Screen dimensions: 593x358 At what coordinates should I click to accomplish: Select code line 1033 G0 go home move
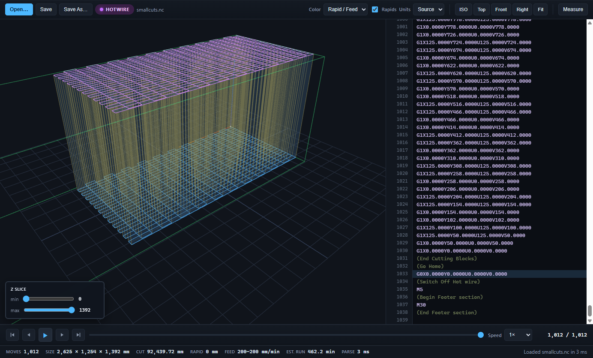(499, 274)
